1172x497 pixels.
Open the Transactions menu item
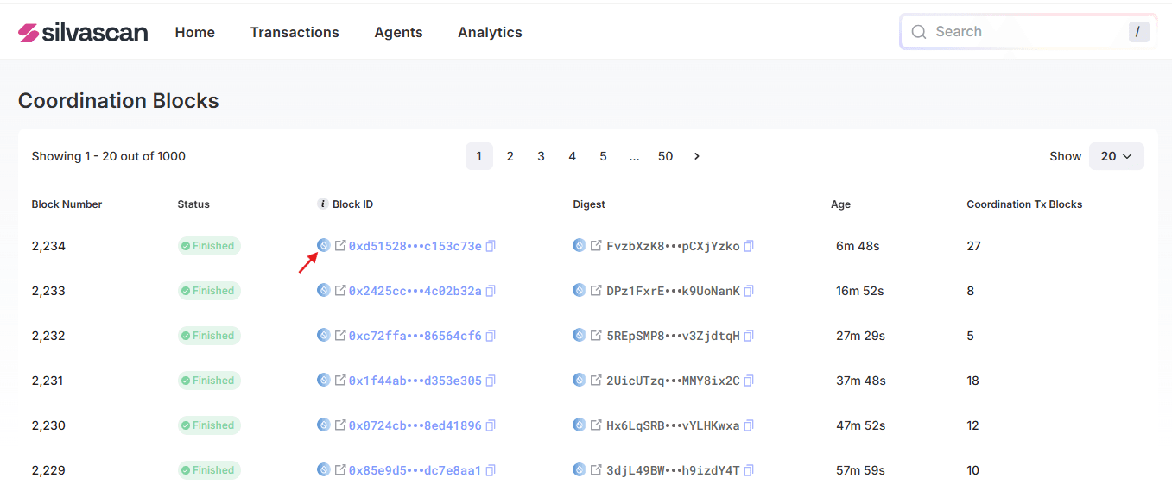click(295, 32)
